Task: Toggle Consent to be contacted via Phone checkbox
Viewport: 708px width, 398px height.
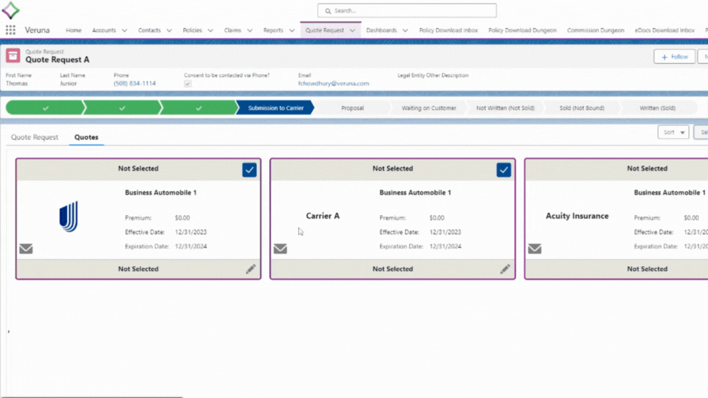Action: (187, 84)
